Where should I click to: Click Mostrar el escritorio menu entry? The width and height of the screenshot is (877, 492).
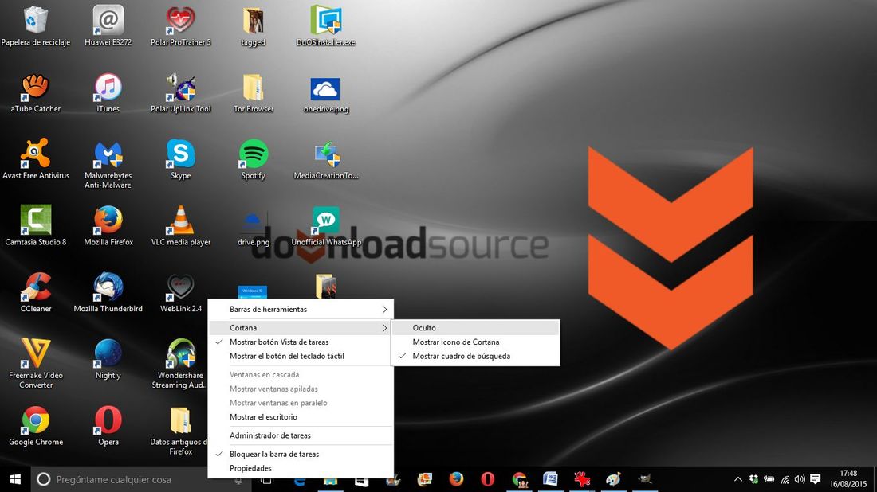click(301, 416)
